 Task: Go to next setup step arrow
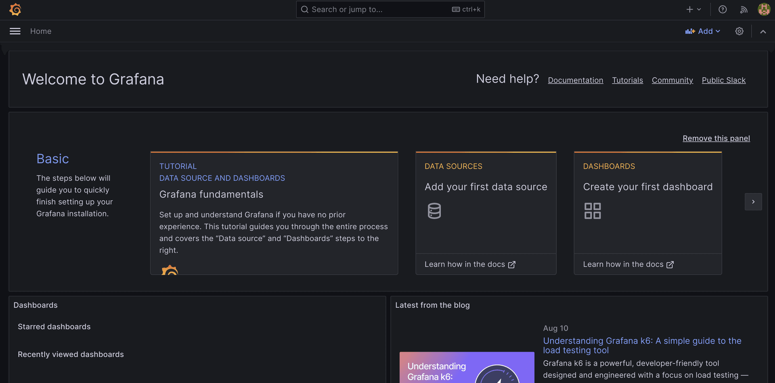(x=753, y=202)
